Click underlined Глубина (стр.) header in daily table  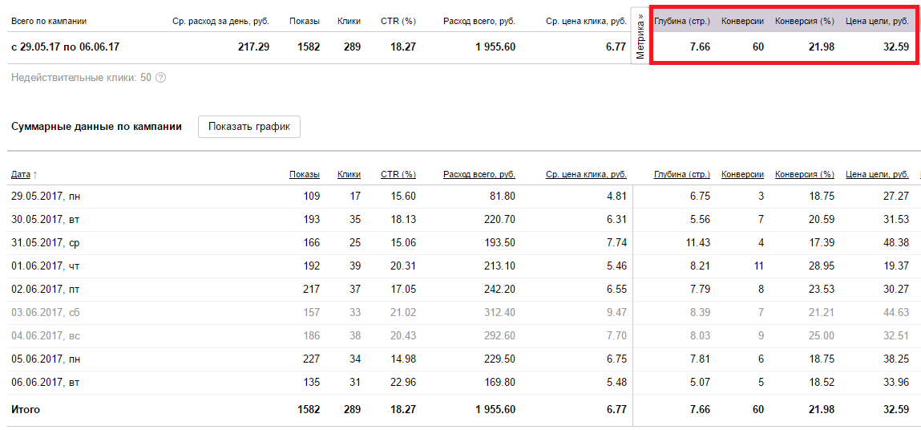[x=681, y=174]
